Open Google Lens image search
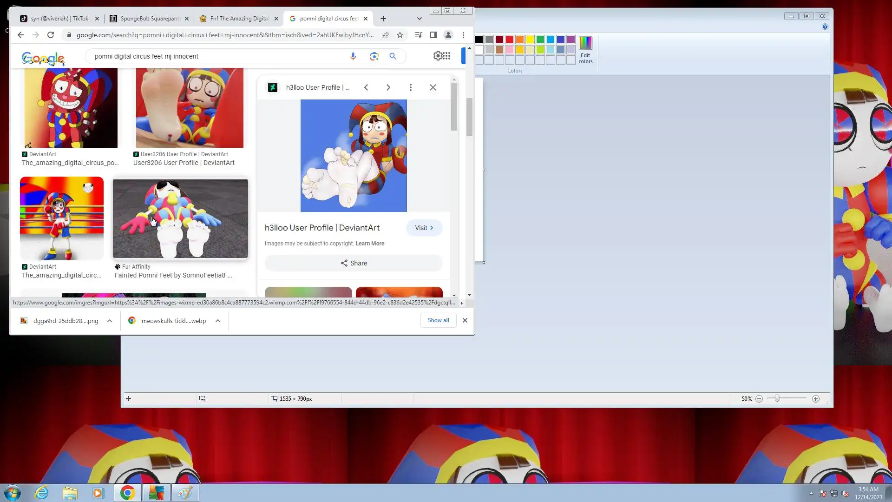This screenshot has height=502, width=892. tap(374, 56)
